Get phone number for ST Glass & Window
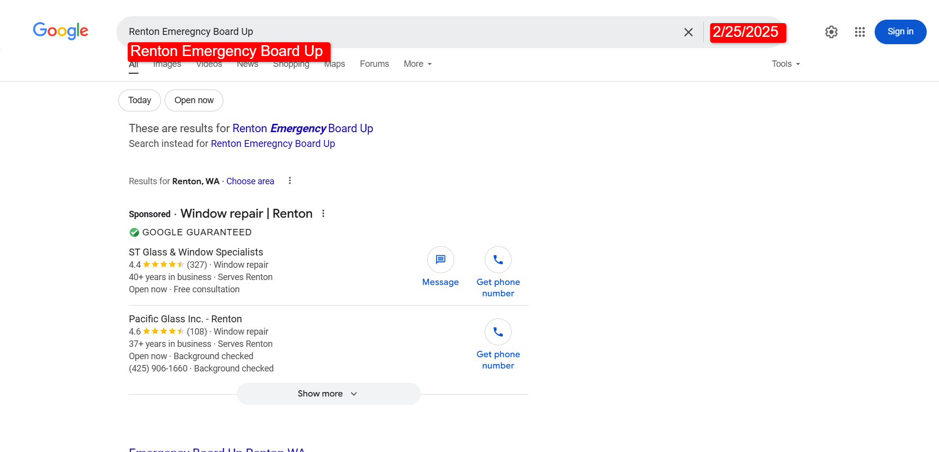The width and height of the screenshot is (939, 452). (x=498, y=273)
